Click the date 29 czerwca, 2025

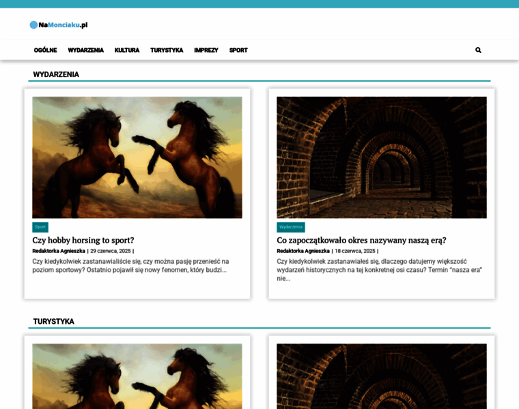110,251
